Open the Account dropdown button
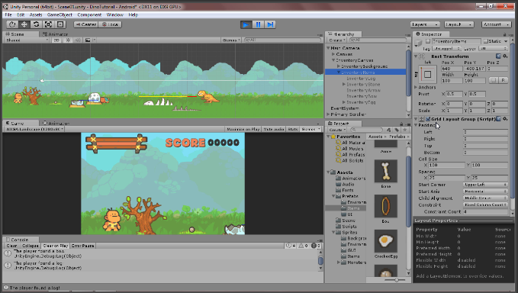Viewport: 518px width, 293px height. [496, 24]
